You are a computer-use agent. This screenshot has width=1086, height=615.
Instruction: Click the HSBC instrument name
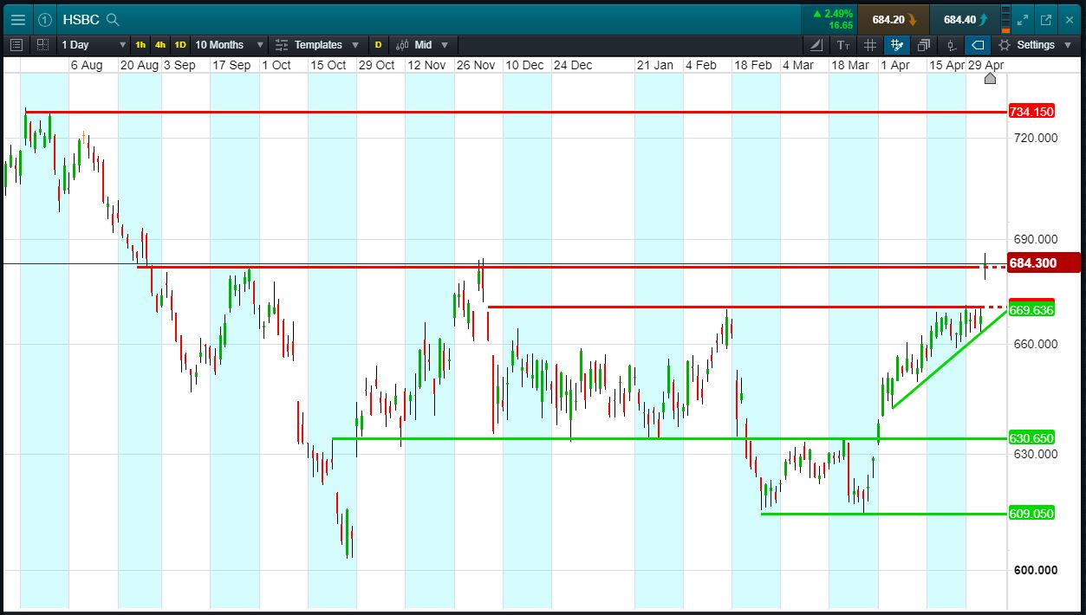click(x=81, y=19)
